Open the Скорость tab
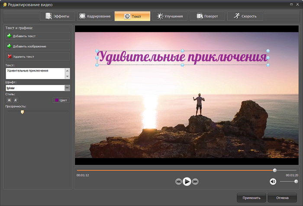Screen dimensions: 303x206 click(245, 16)
